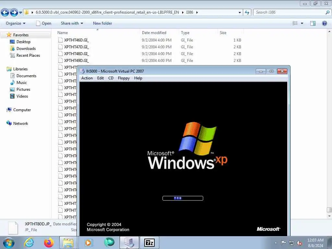
Task: Select file XPTHT46D.GI_
Action: pos(77,40)
